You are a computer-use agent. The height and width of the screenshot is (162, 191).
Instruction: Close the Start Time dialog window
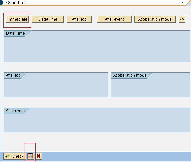pyautogui.click(x=182, y=2)
